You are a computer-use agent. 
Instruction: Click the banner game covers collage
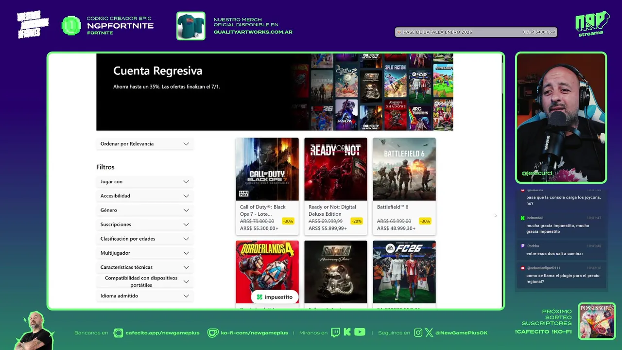pos(373,92)
